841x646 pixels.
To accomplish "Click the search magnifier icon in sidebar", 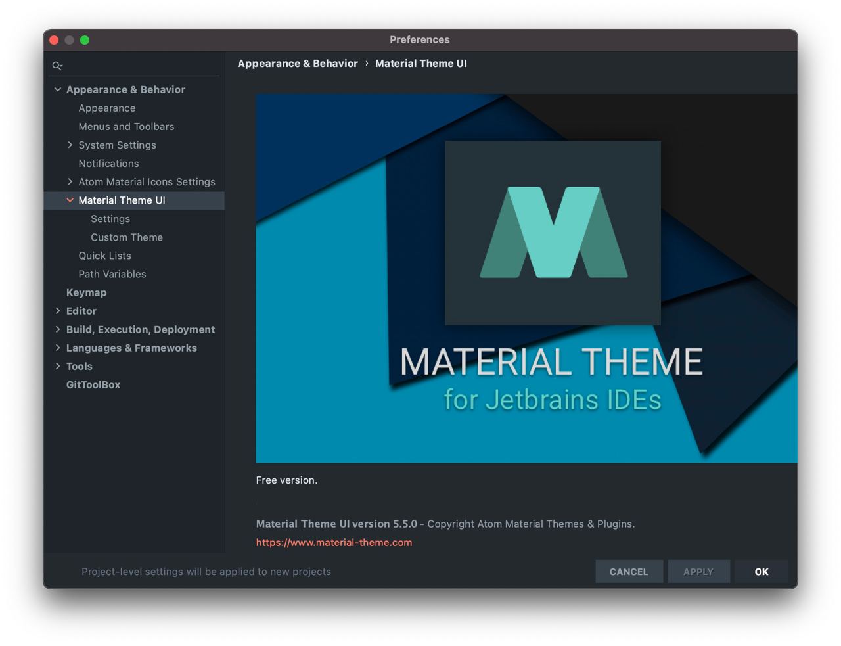I will click(57, 66).
